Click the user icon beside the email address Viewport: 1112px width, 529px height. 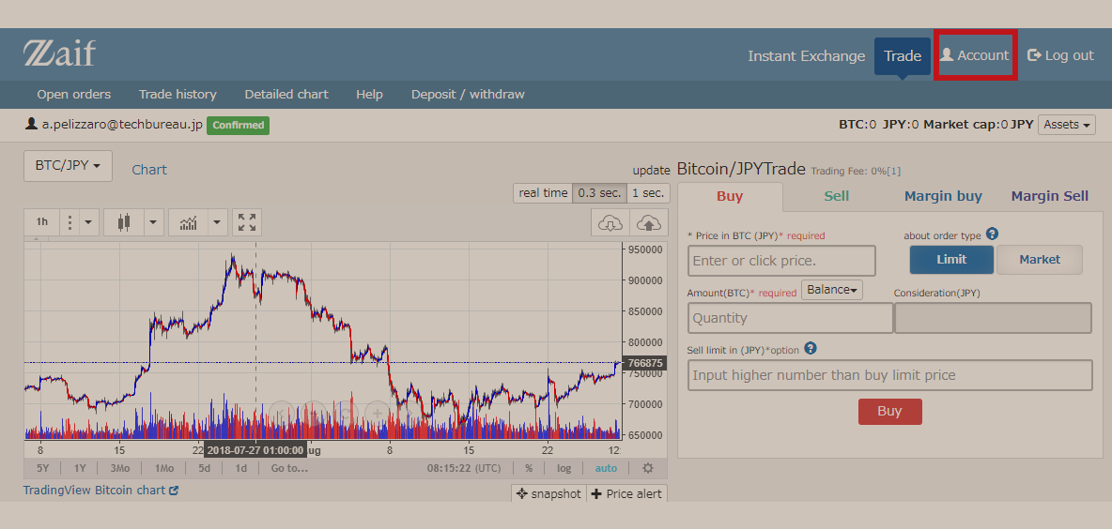coord(31,124)
